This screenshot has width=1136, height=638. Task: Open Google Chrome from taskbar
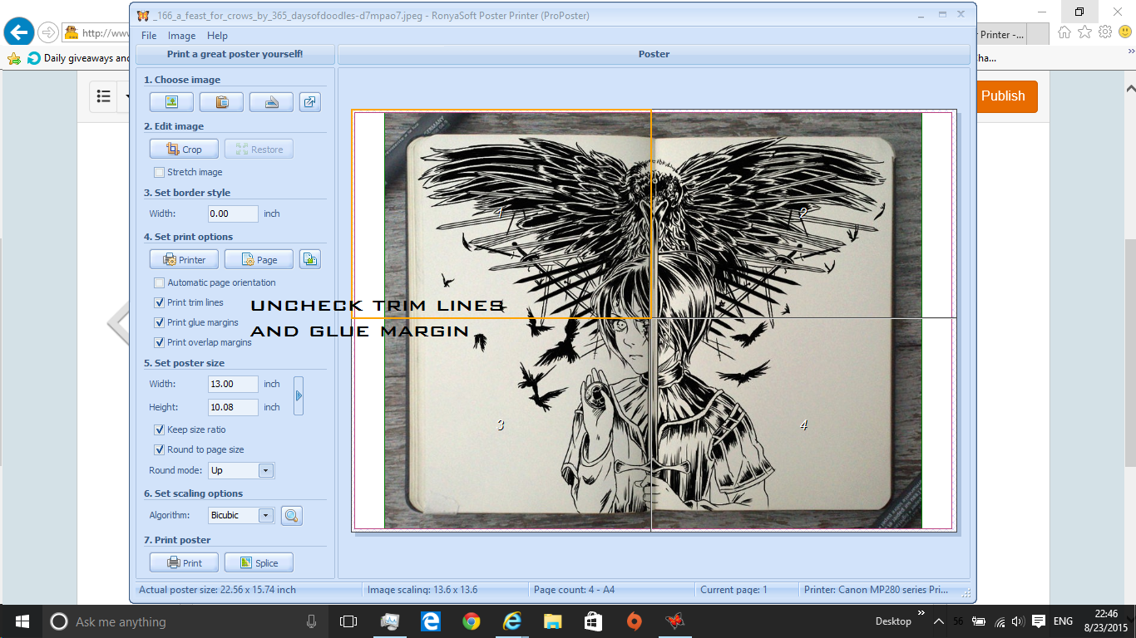click(471, 621)
